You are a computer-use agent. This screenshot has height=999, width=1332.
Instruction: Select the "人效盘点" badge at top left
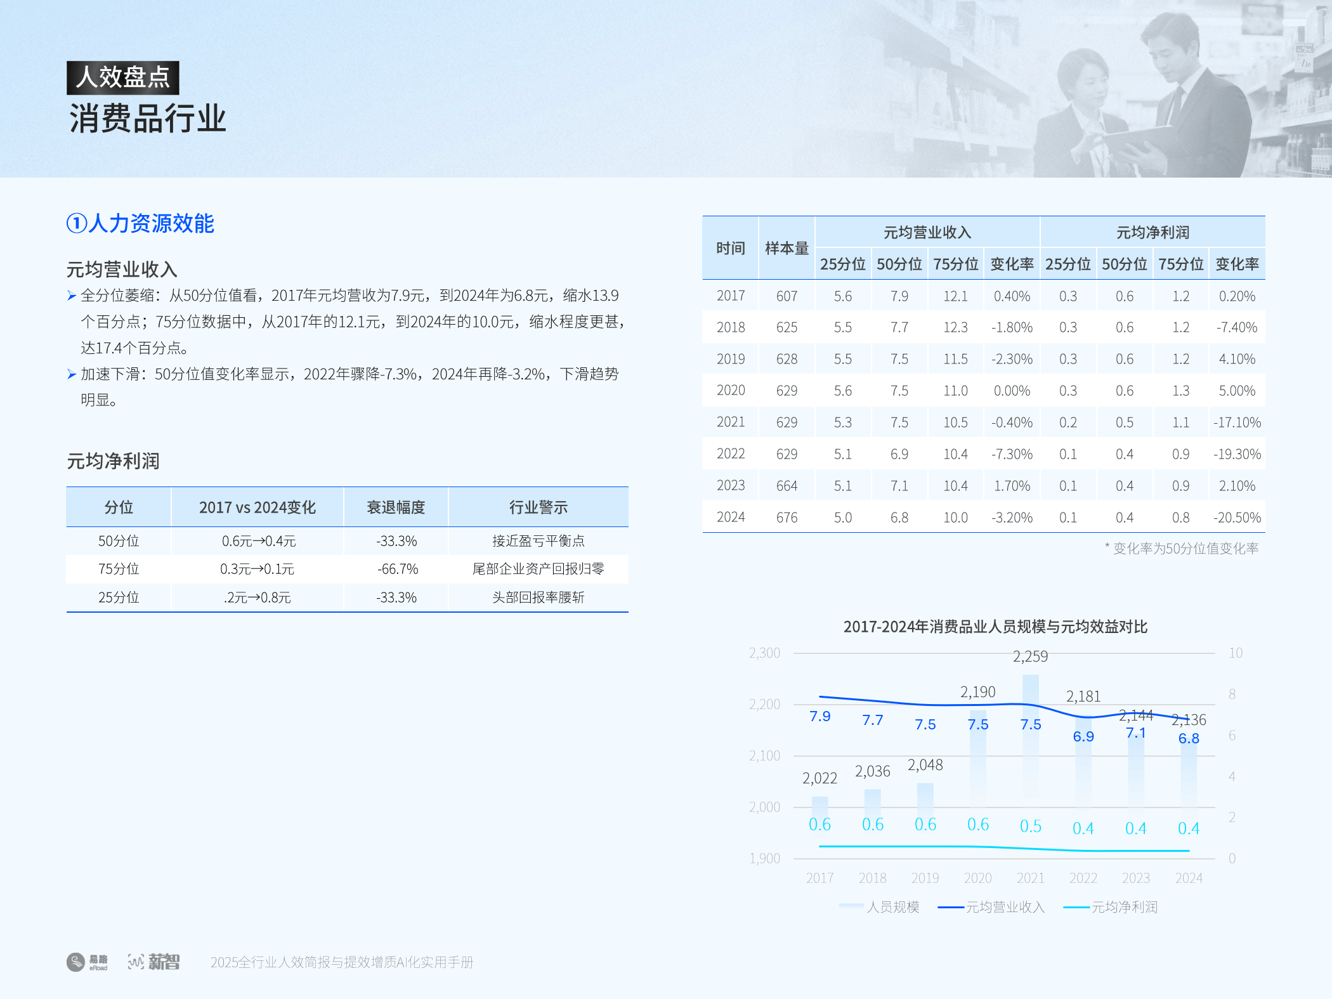pyautogui.click(x=122, y=76)
